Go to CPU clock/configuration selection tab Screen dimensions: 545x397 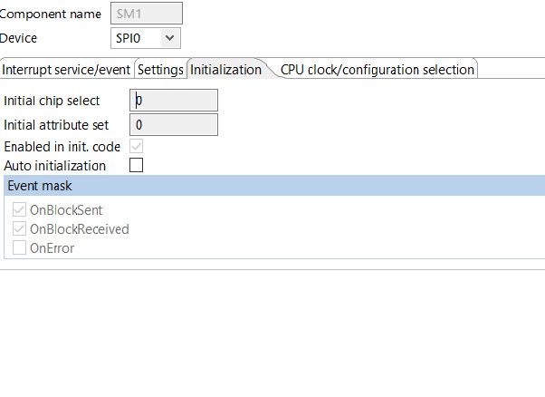377,69
